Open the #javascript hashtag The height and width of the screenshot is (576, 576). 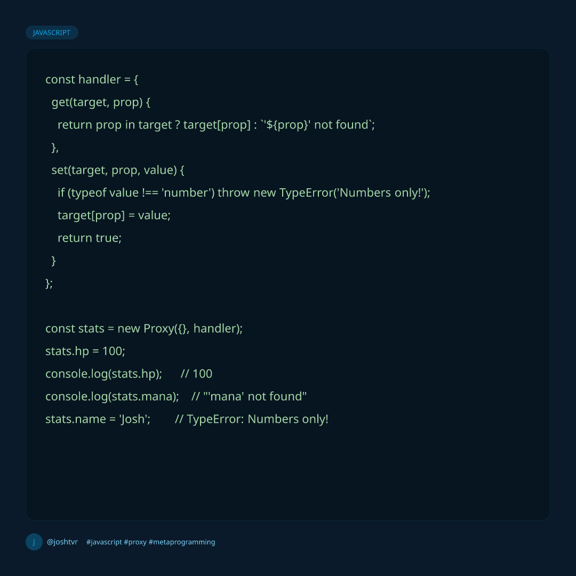pyautogui.click(x=104, y=542)
